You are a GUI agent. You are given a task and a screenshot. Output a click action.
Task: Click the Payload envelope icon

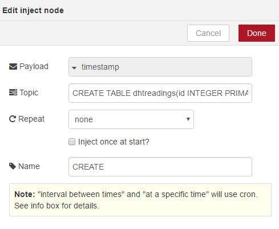[13, 67]
